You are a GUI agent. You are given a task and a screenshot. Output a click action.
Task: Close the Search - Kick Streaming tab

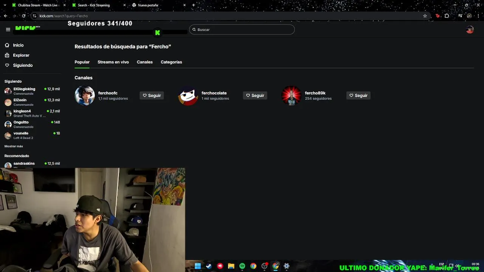click(x=125, y=5)
